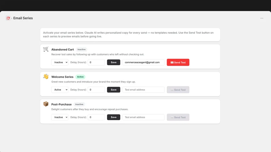Click Welcome Series 'Delay (hours):' label
The height and width of the screenshot is (152, 271).
tap(79, 90)
